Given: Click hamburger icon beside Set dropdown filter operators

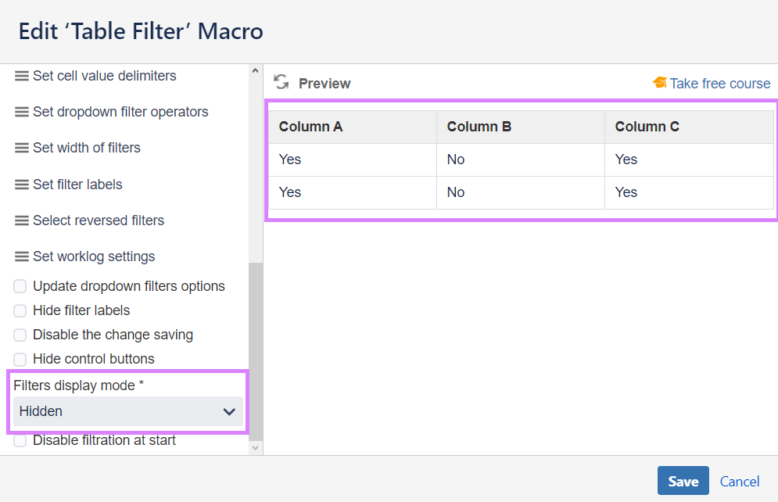Looking at the screenshot, I should pyautogui.click(x=22, y=112).
